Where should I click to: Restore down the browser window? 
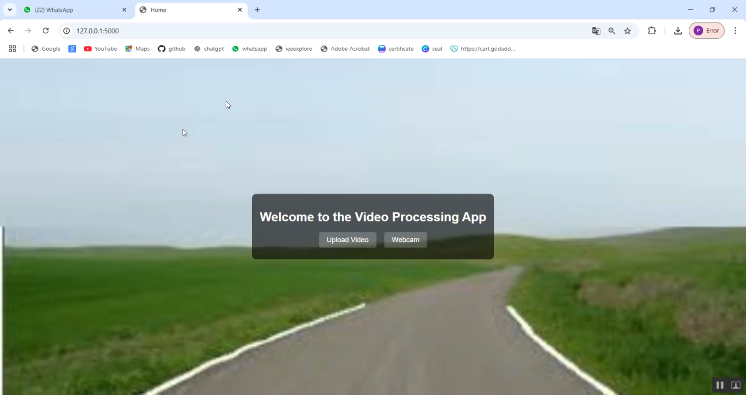tap(712, 10)
